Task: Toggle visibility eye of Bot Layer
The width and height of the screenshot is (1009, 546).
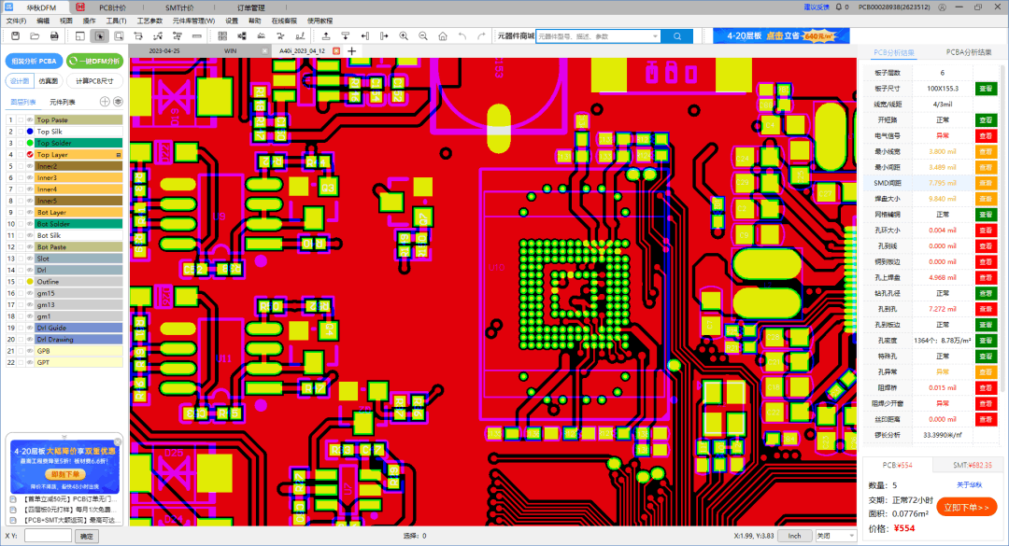Action: tap(30, 212)
